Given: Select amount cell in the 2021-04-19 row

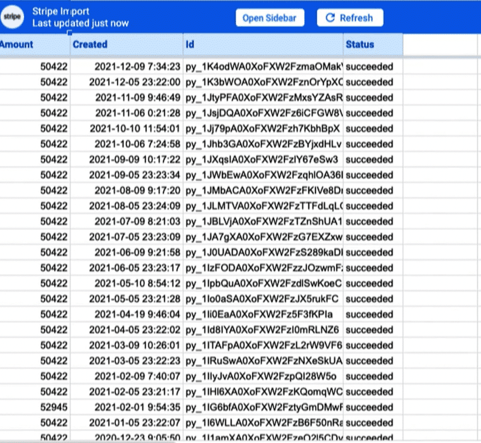Looking at the screenshot, I should pos(34,314).
